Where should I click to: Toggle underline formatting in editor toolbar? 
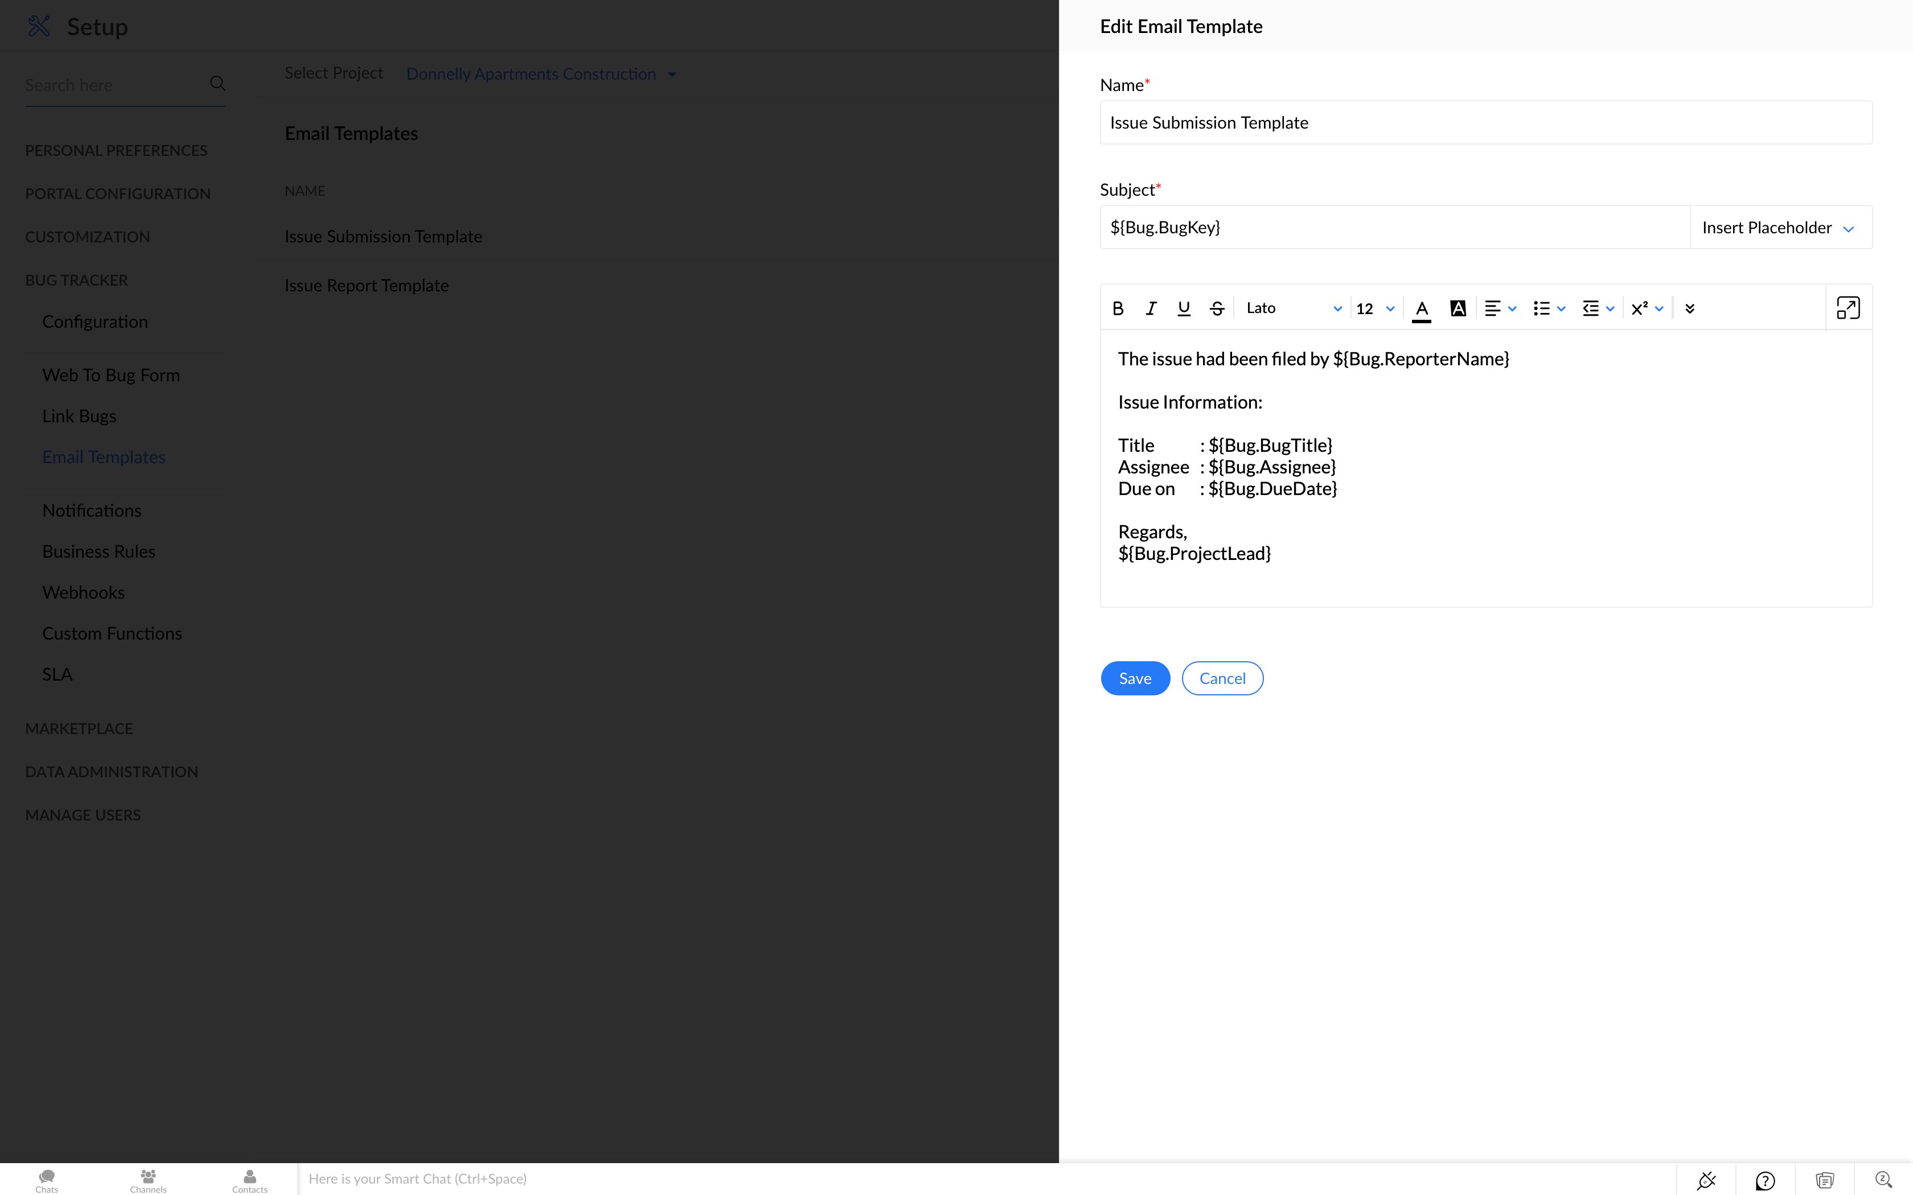pos(1183,308)
